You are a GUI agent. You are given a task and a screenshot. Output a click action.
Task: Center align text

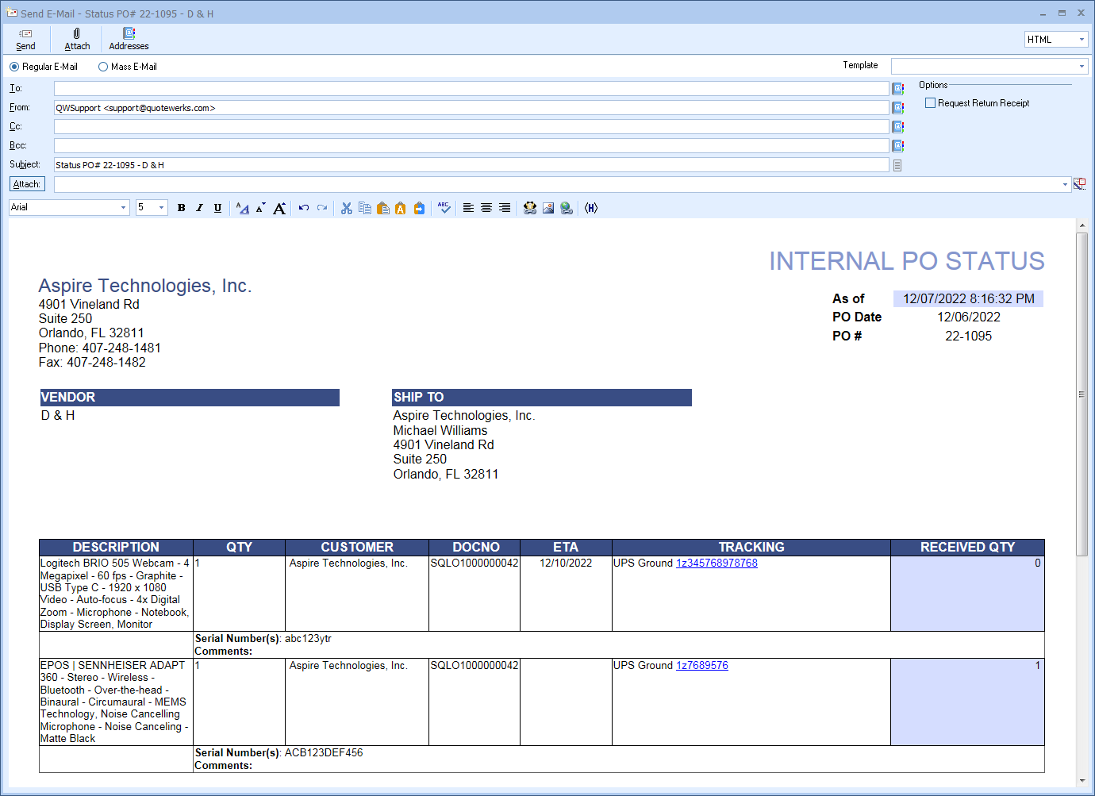point(486,208)
